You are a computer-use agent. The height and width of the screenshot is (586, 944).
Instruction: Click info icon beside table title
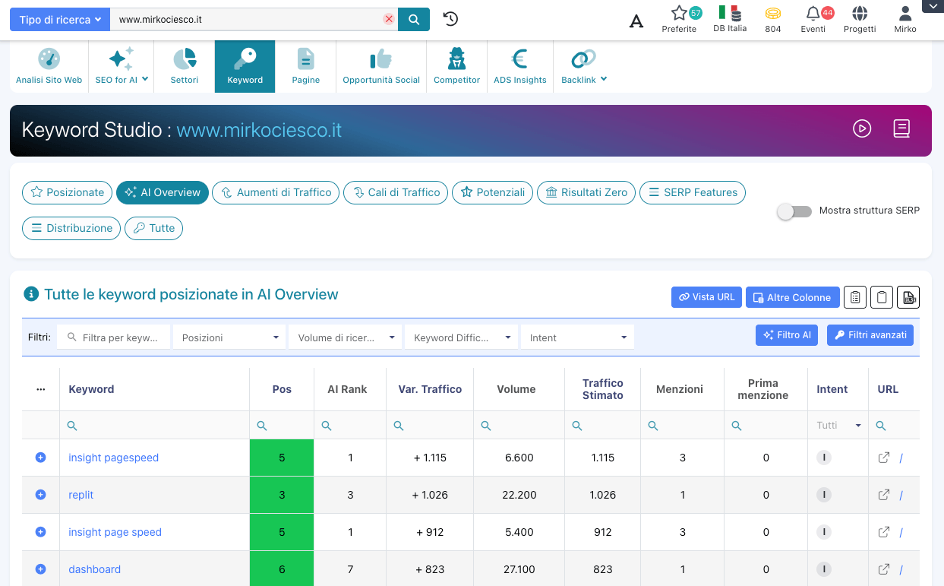click(x=31, y=294)
